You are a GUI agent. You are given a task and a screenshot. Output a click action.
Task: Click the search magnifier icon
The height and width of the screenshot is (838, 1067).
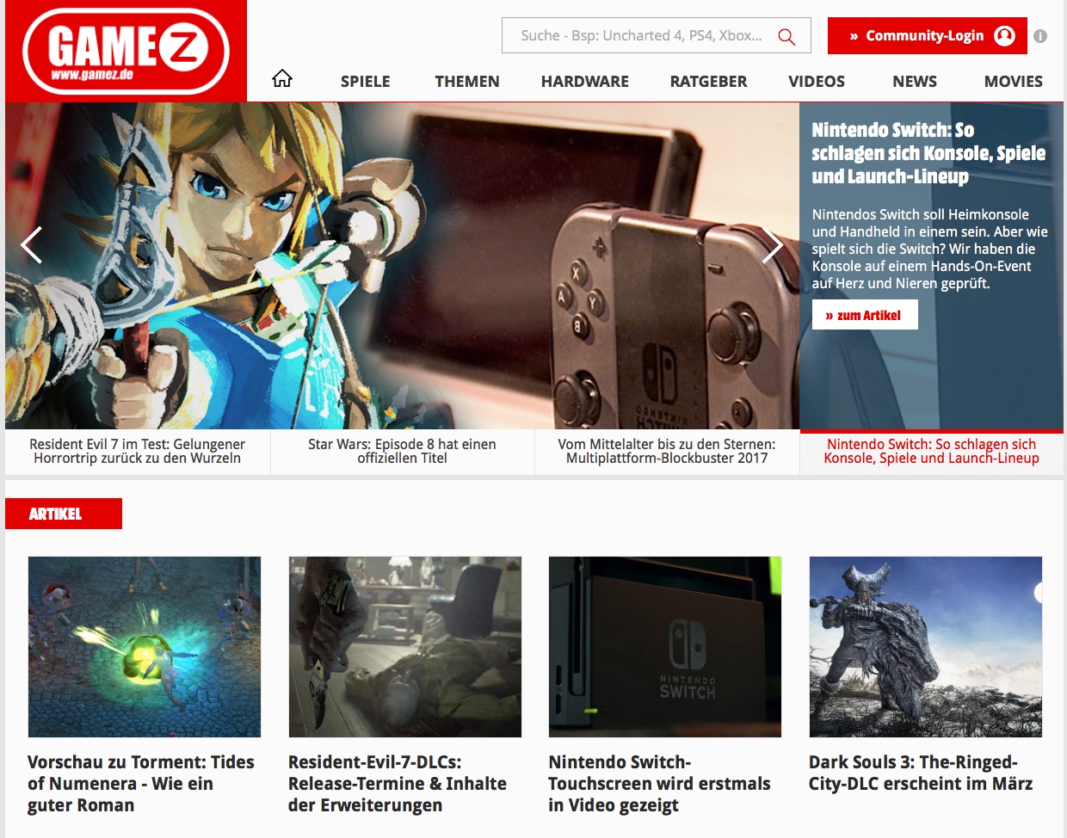[x=786, y=36]
